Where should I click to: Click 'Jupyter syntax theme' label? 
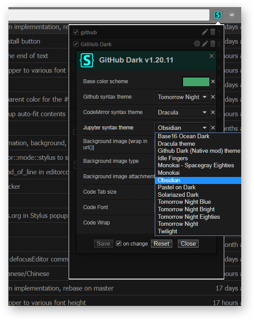click(108, 128)
